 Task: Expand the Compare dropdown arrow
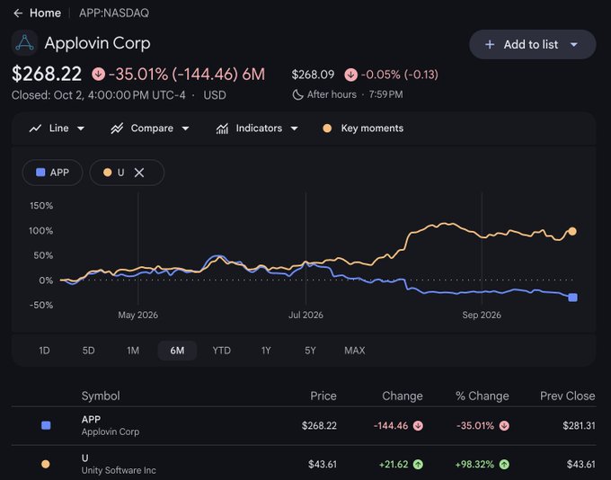tap(185, 129)
